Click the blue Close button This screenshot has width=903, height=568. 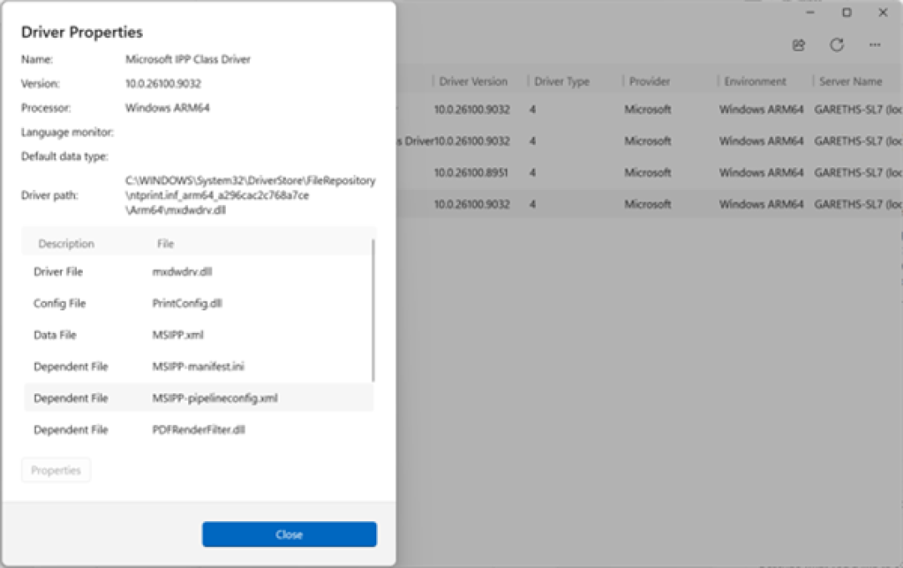click(289, 534)
